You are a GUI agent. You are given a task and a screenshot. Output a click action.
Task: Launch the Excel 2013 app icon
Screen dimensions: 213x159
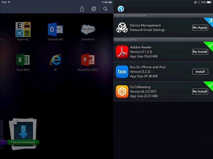[23, 60]
